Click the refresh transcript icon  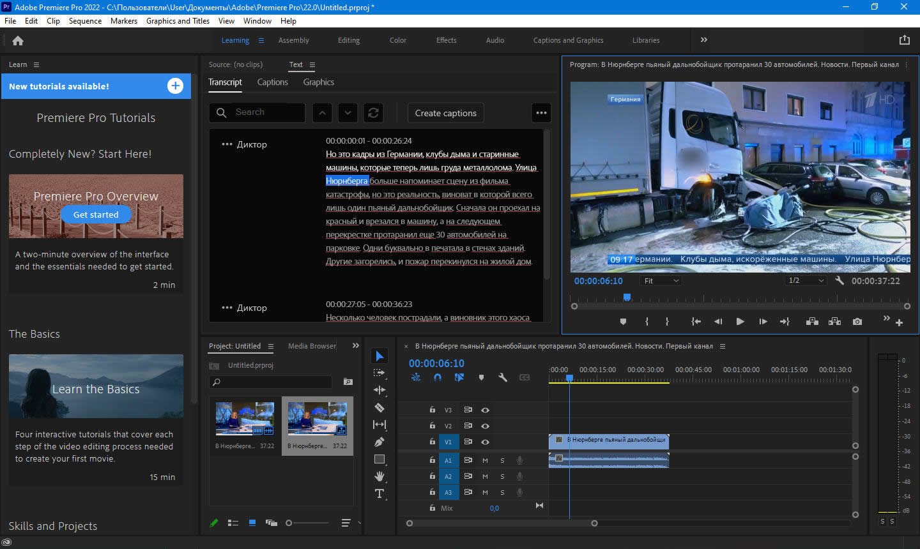click(373, 113)
